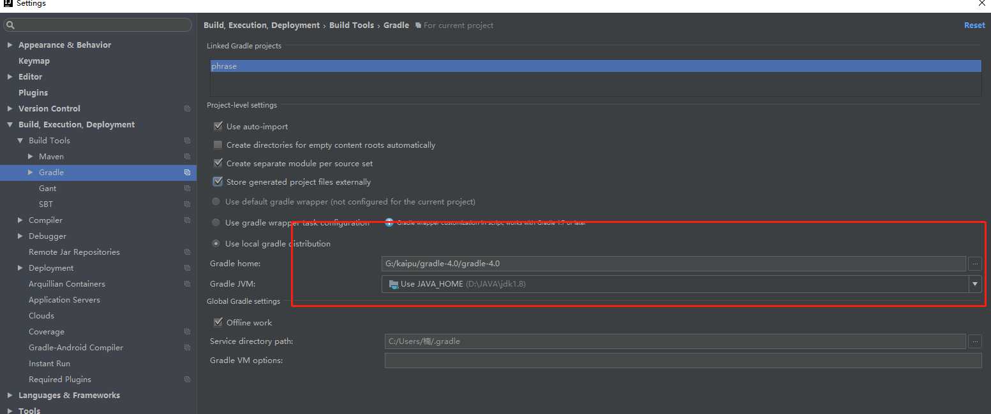Click the project-scope icon beside Build Tools
Viewport: 991px width, 414px height.
pos(187,141)
